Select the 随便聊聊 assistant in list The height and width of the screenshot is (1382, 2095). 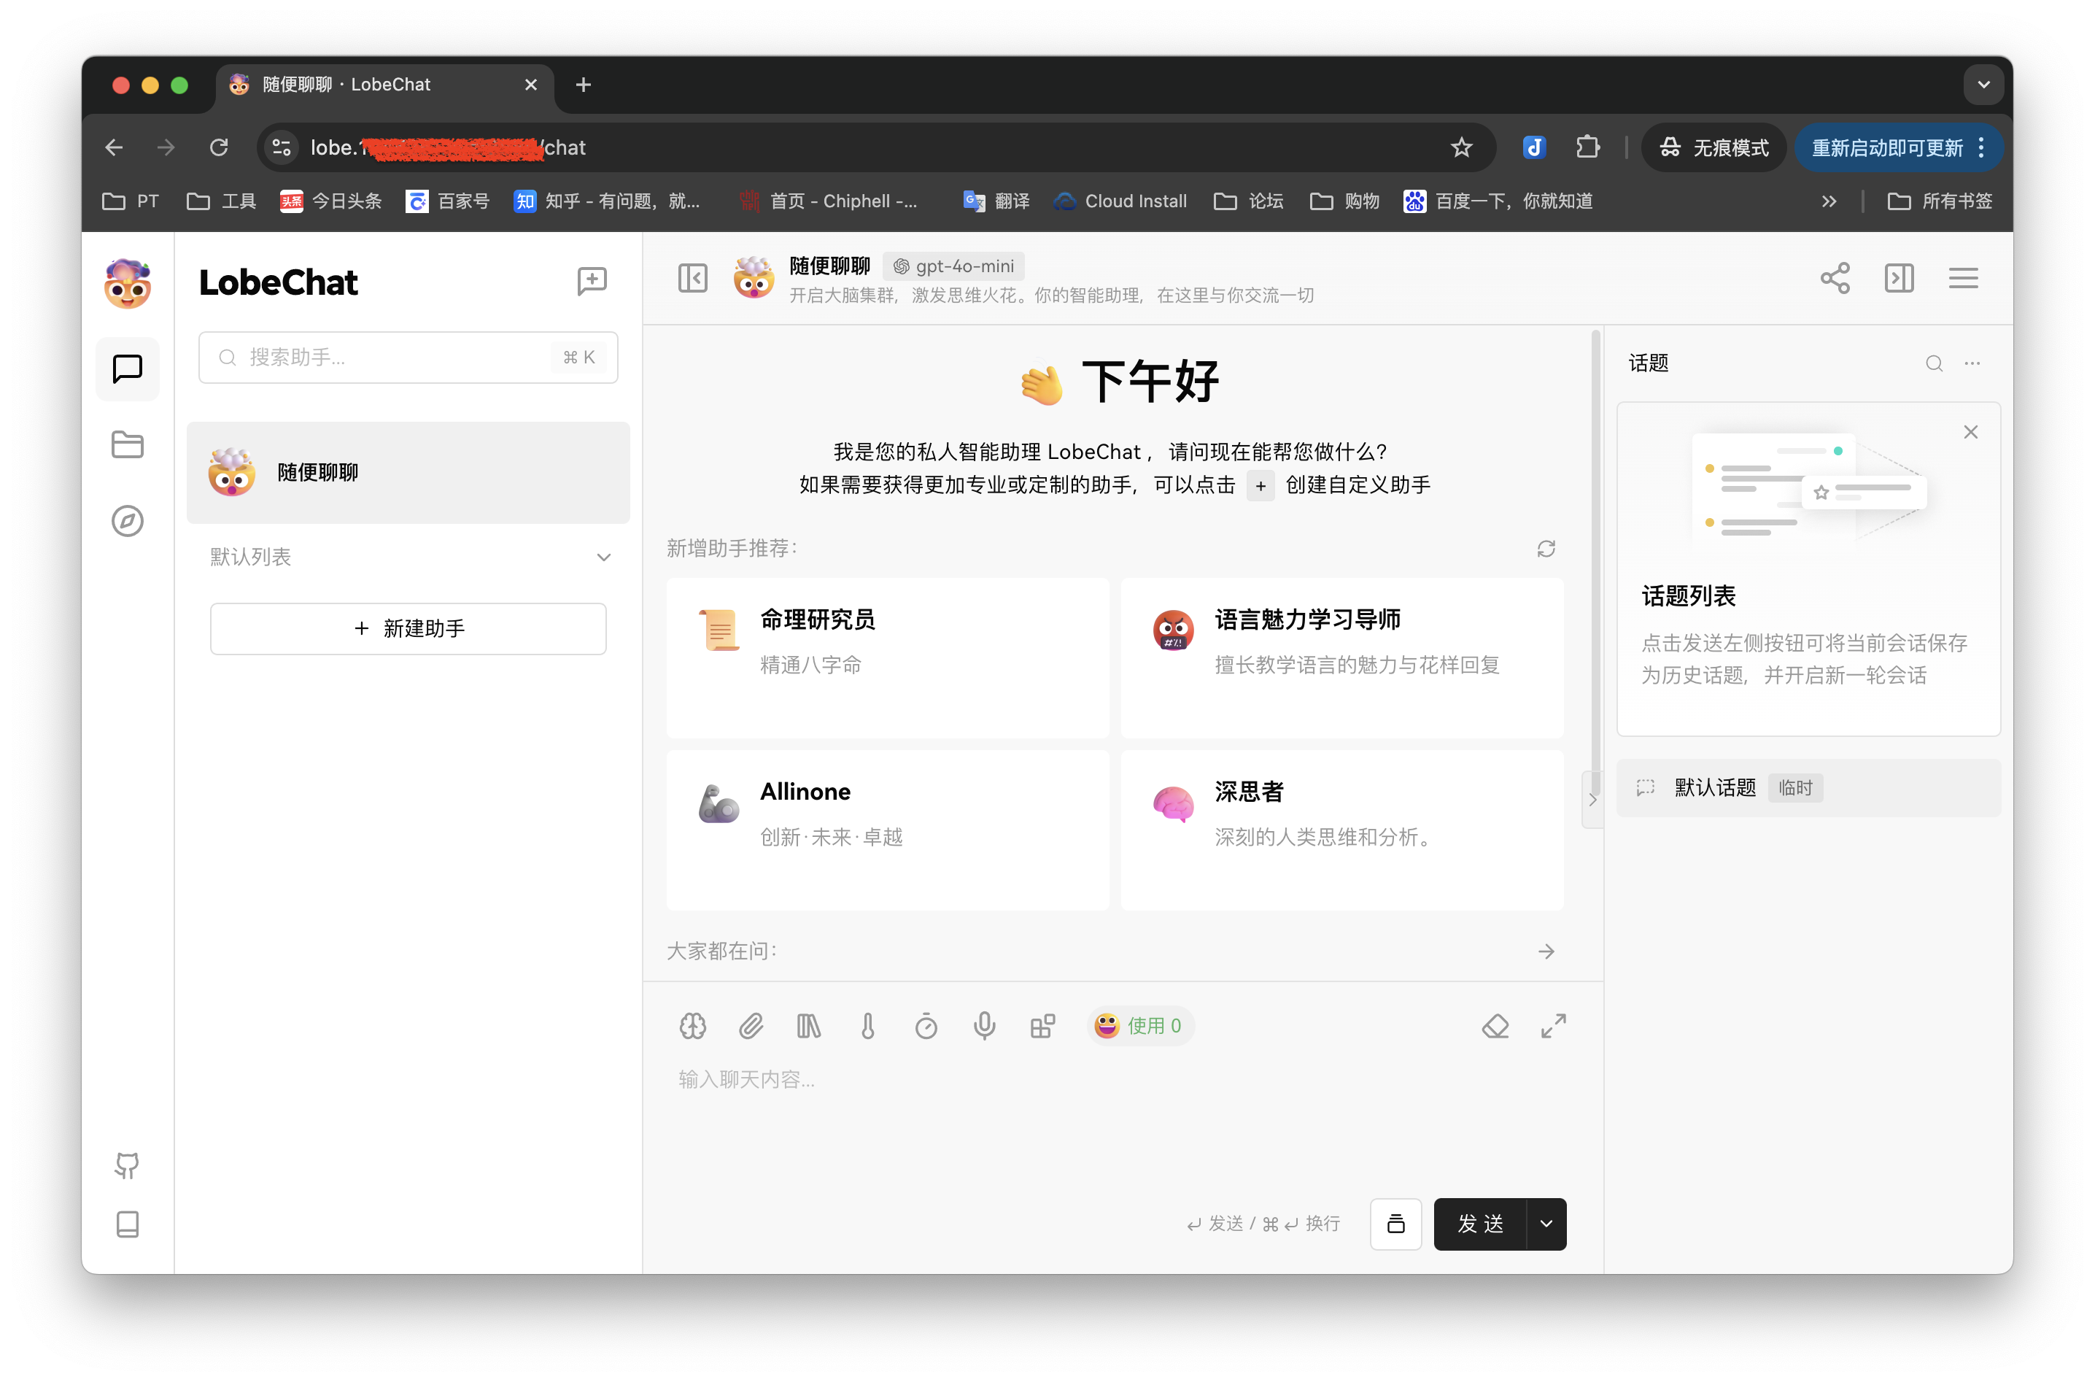[408, 472]
